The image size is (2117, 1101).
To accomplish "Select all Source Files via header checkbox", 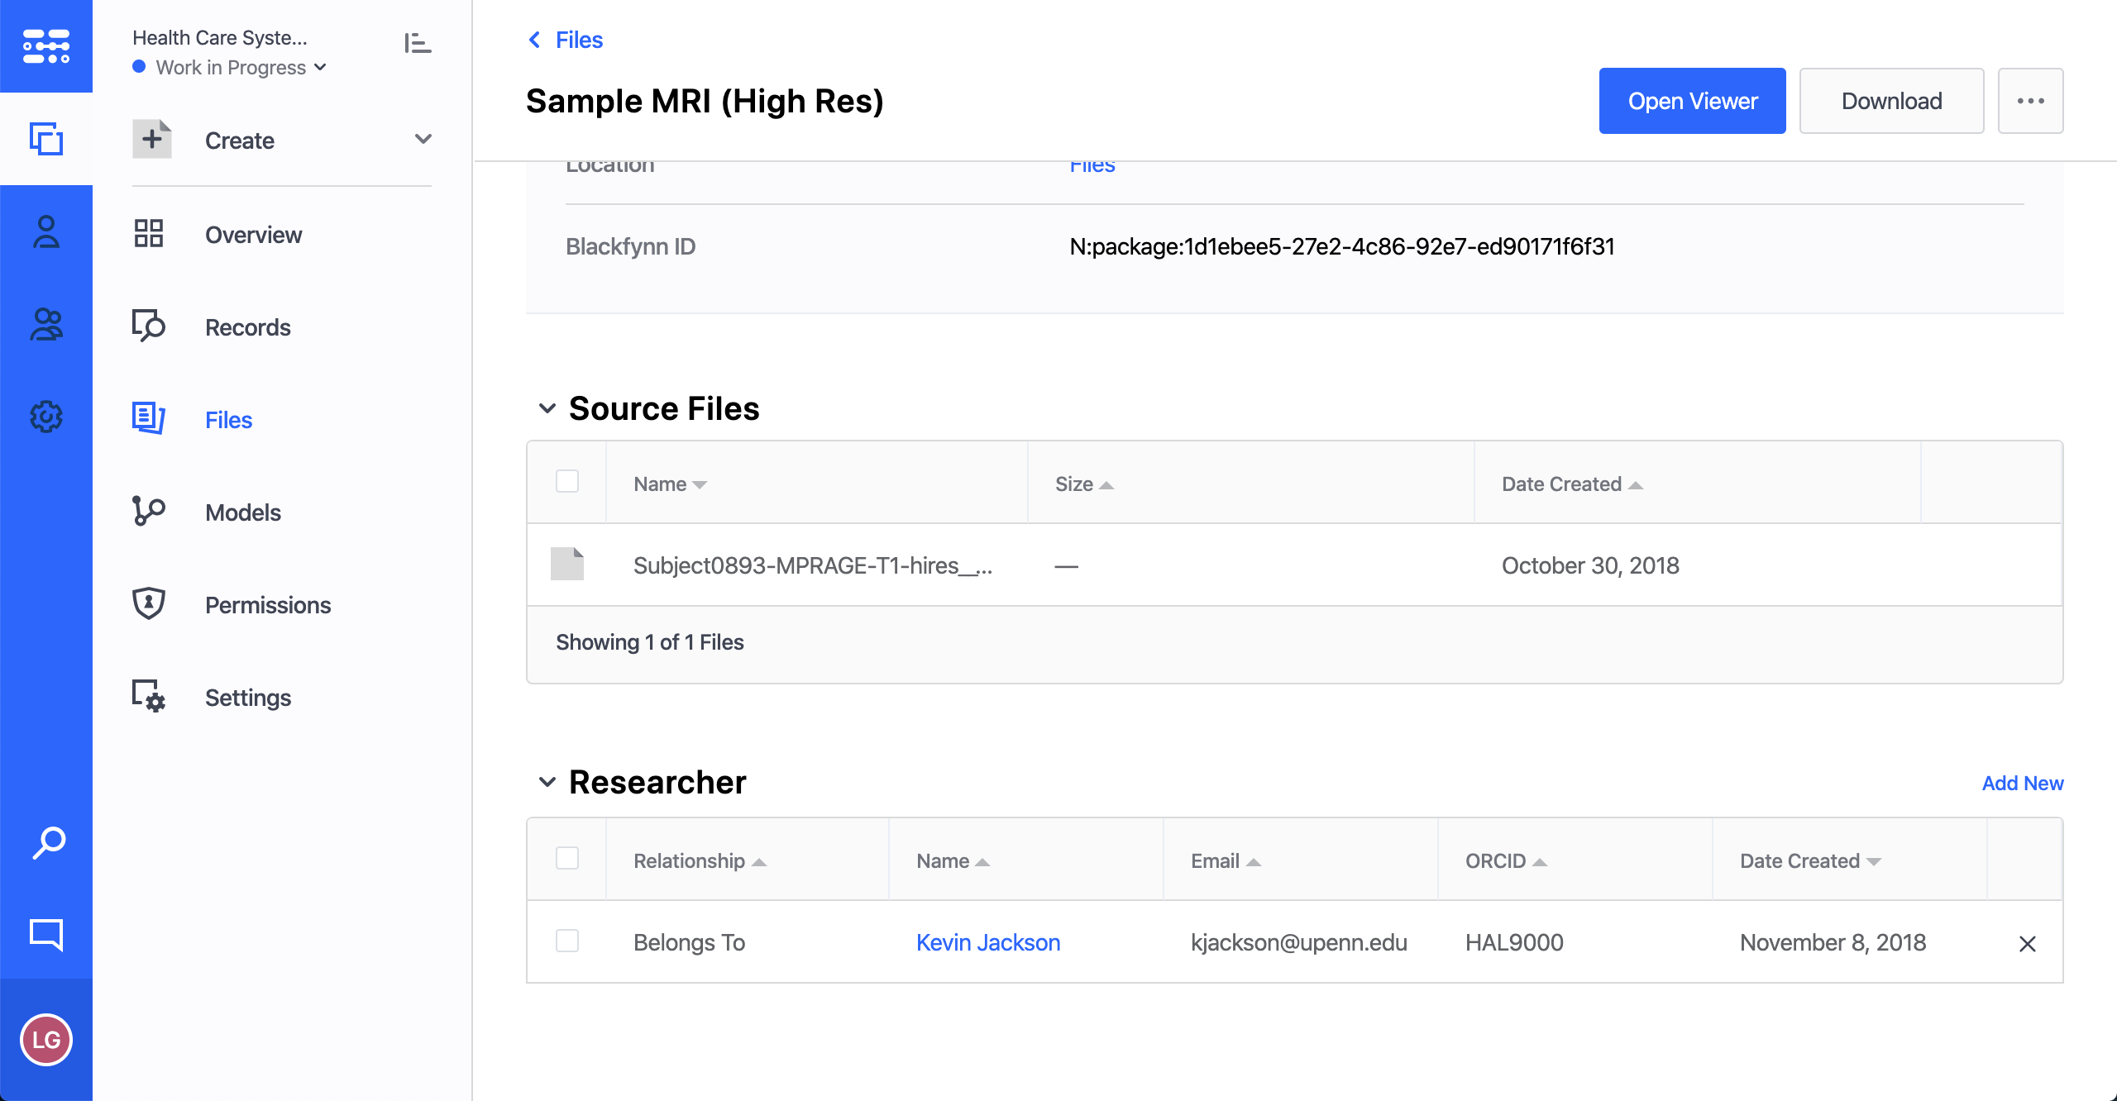I will [x=567, y=481].
